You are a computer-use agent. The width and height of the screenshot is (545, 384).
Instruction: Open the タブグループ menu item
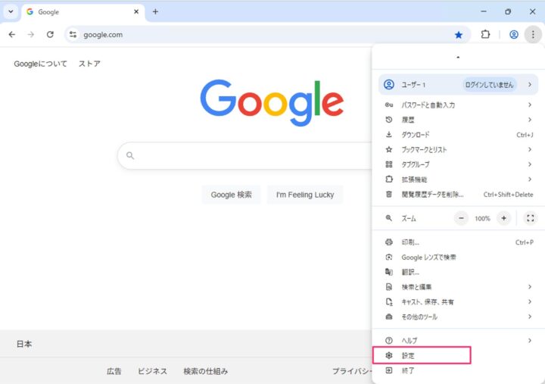click(x=458, y=164)
